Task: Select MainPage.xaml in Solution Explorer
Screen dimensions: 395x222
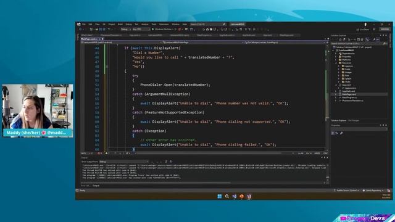Action: point(348,94)
